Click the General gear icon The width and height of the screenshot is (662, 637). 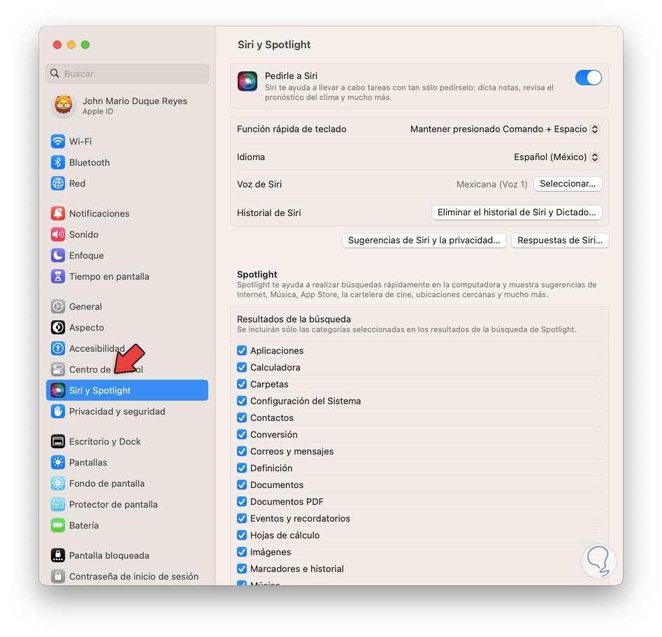click(58, 306)
